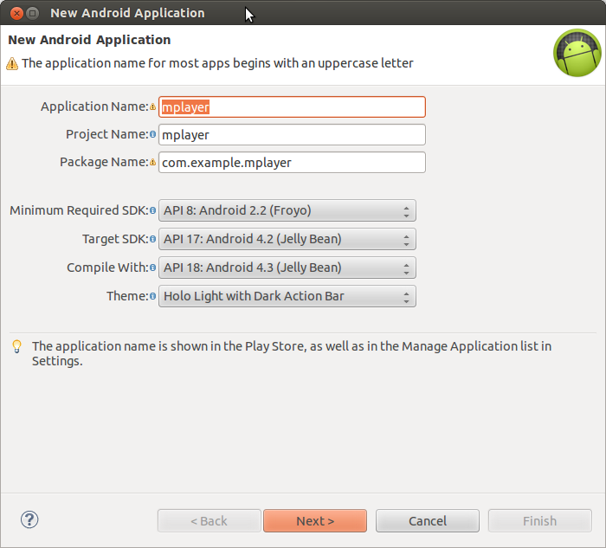Viewport: 606px width, 548px height.
Task: Expand the Theme dropdown
Action: pyautogui.click(x=287, y=296)
